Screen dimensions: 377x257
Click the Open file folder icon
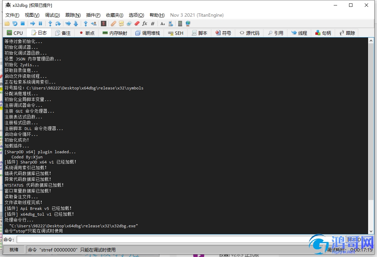7,24
